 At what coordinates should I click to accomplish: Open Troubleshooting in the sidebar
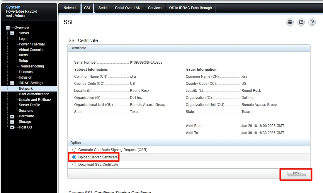(31, 66)
